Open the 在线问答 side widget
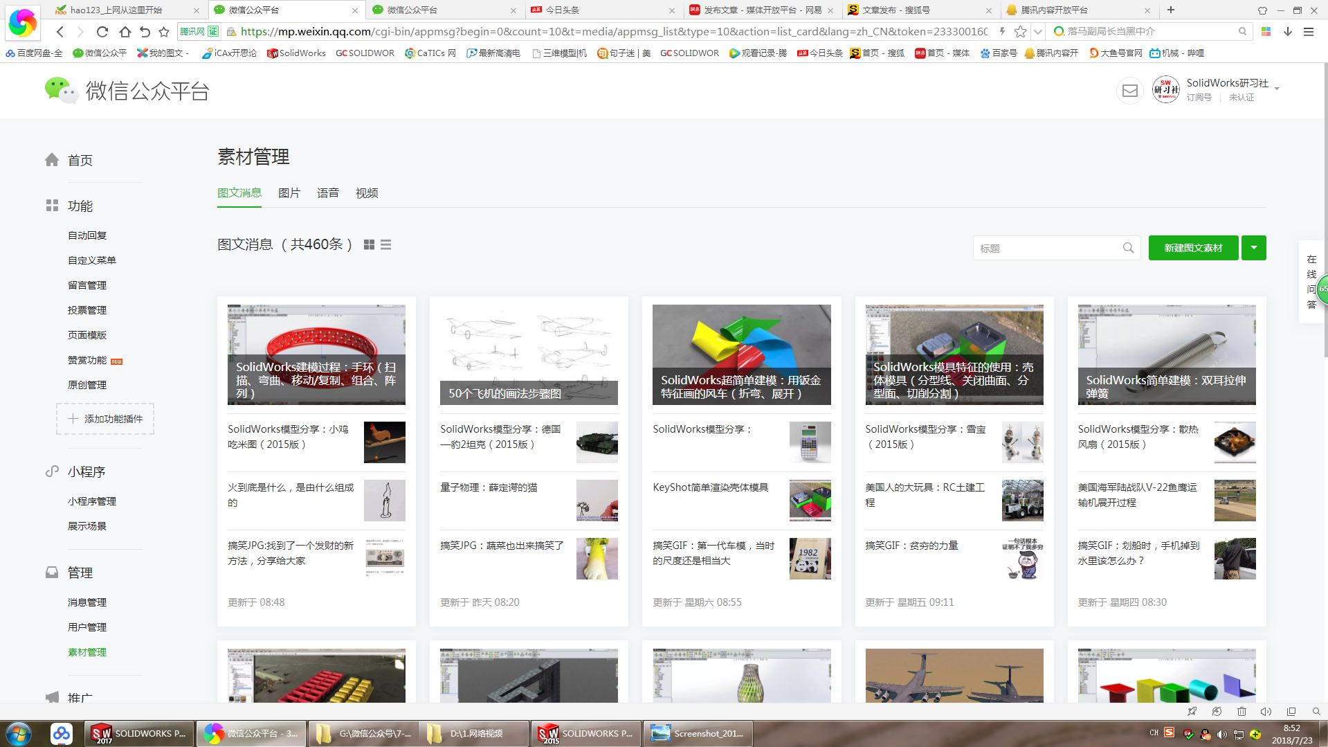 click(x=1311, y=282)
